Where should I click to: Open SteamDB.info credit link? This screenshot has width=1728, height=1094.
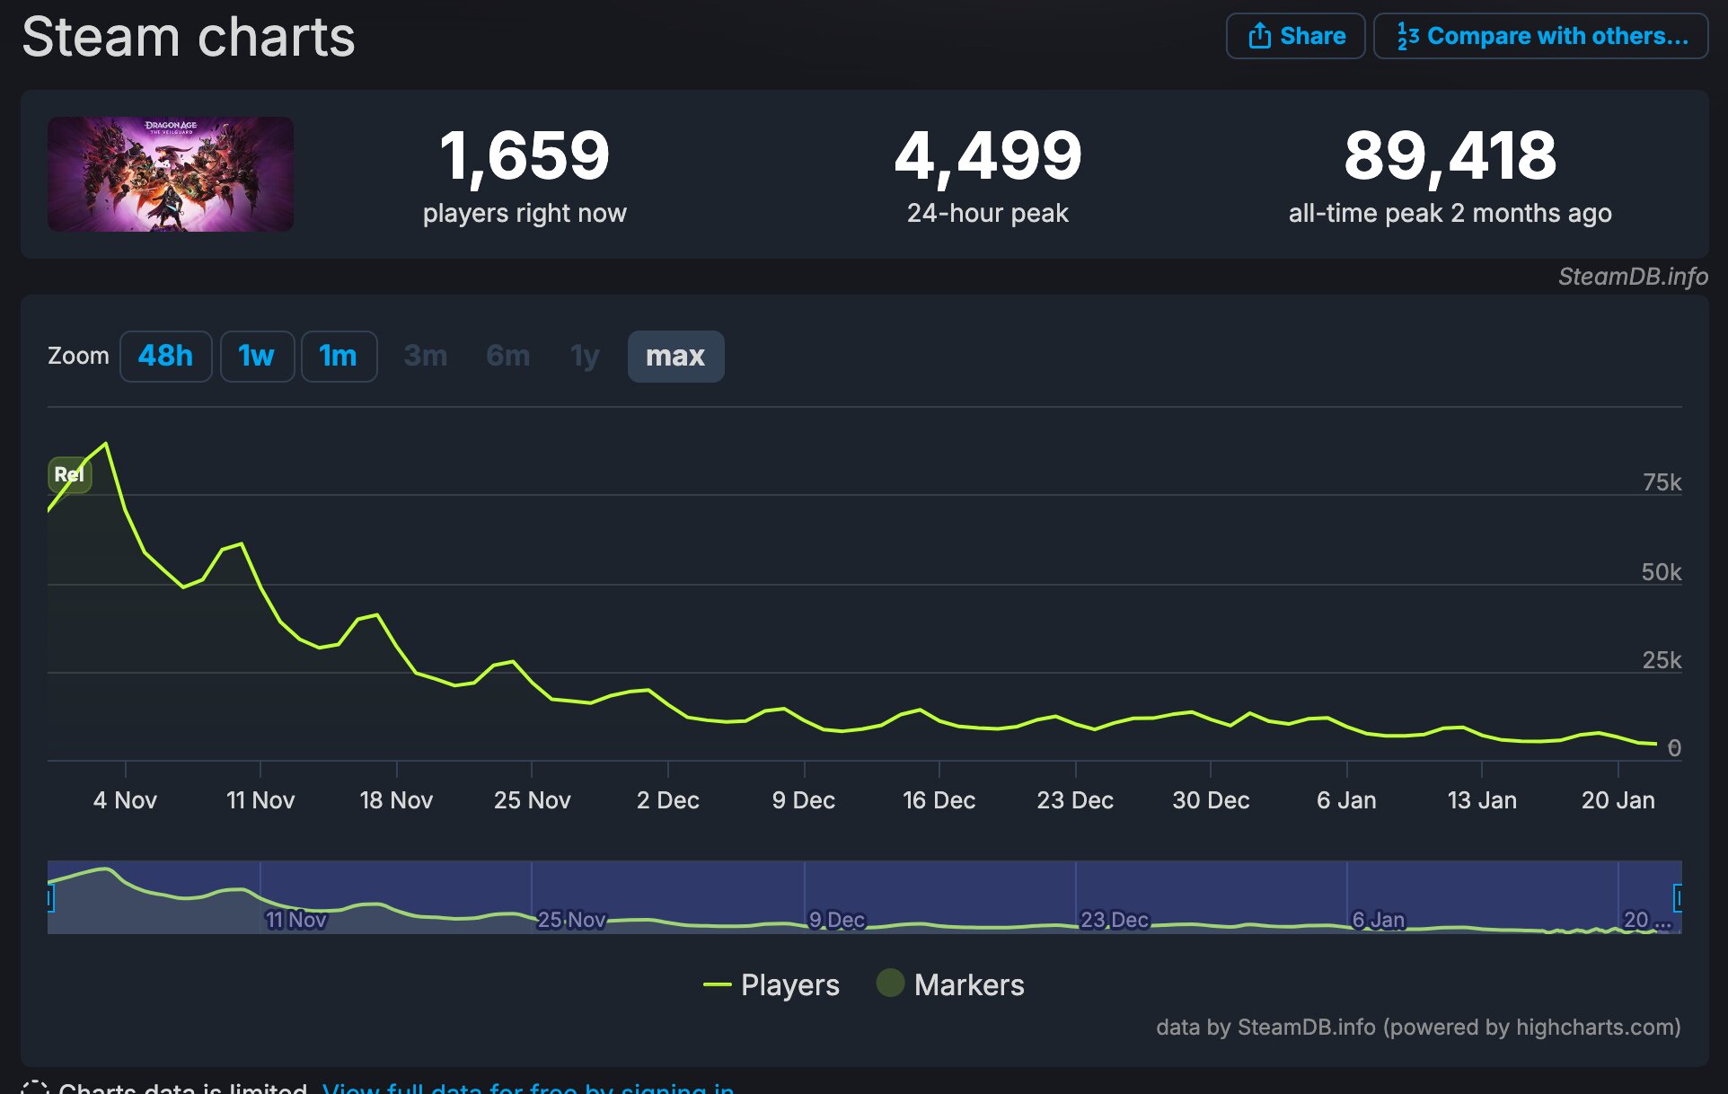(x=1633, y=277)
